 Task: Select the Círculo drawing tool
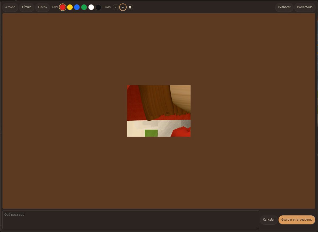tap(27, 7)
